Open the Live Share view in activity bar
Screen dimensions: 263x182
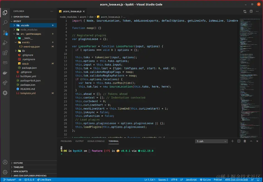(x=5, y=83)
